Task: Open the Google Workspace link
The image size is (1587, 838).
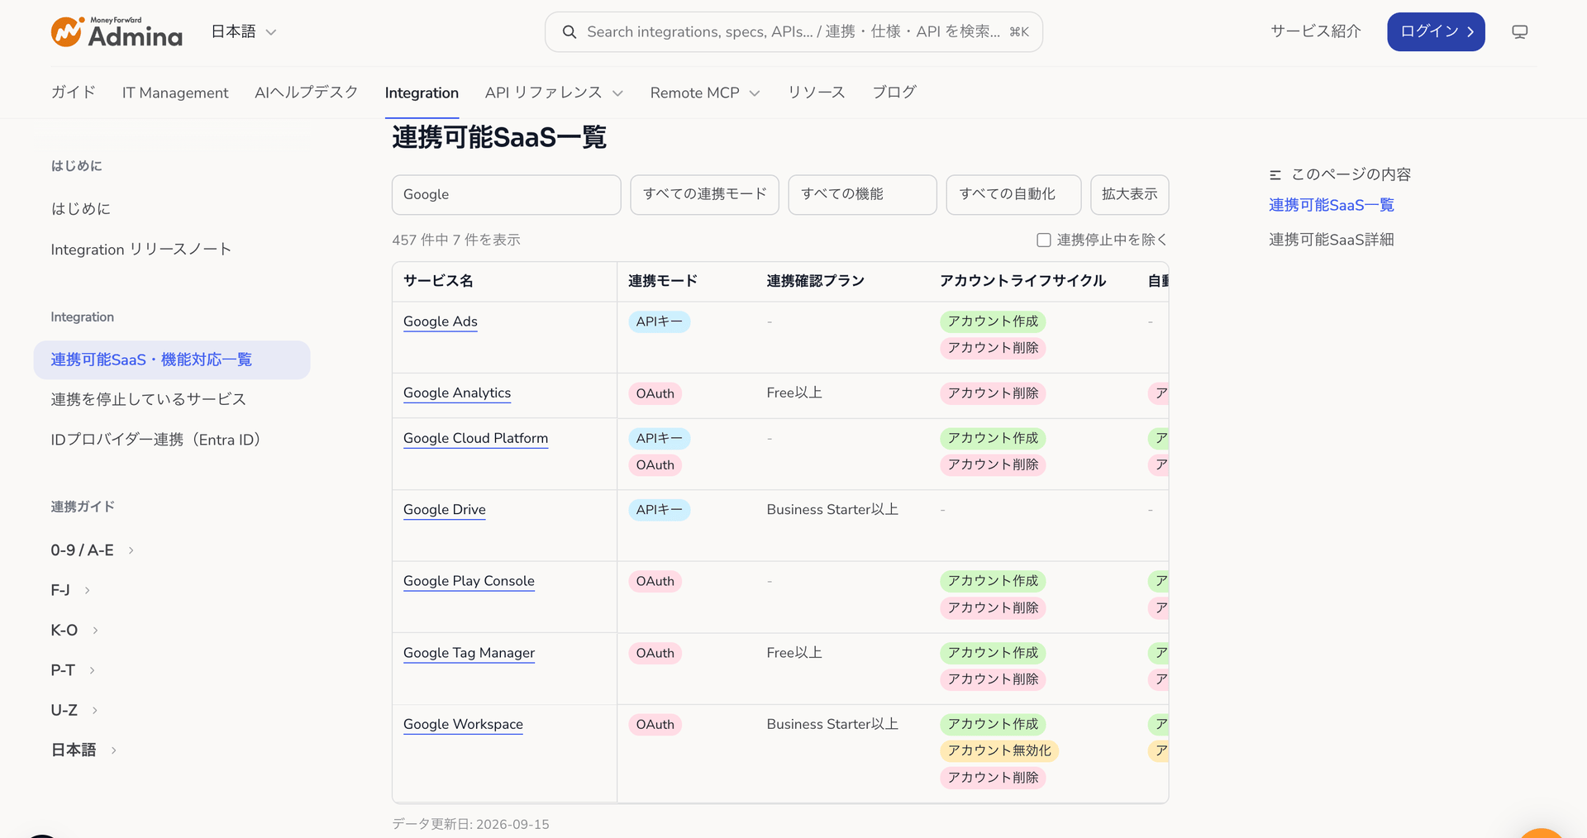Action: pyautogui.click(x=463, y=725)
